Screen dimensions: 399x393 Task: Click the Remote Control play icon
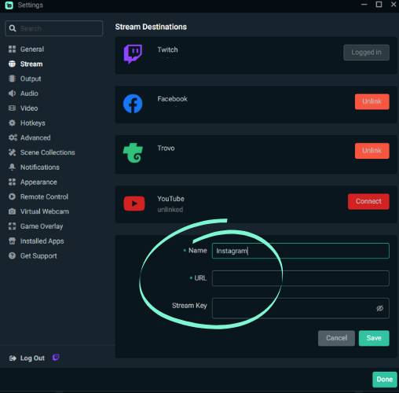pos(12,196)
